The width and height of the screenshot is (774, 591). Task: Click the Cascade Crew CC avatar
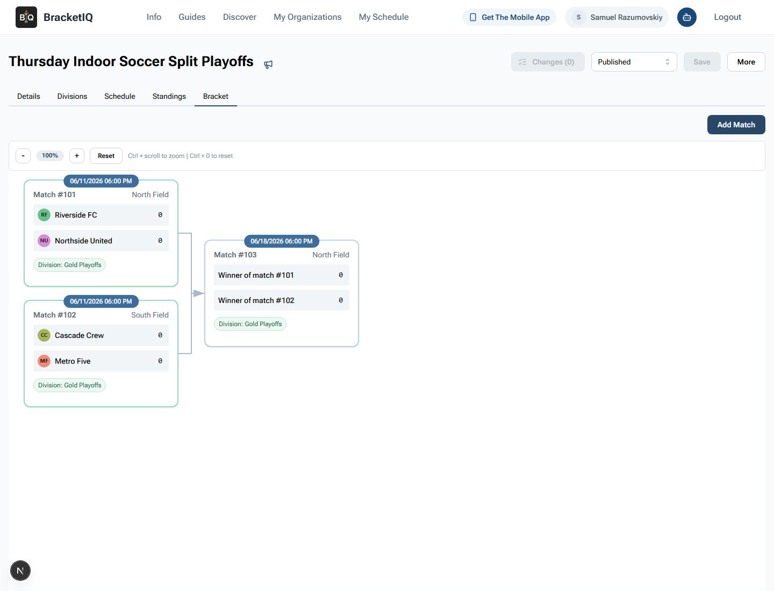tap(44, 335)
